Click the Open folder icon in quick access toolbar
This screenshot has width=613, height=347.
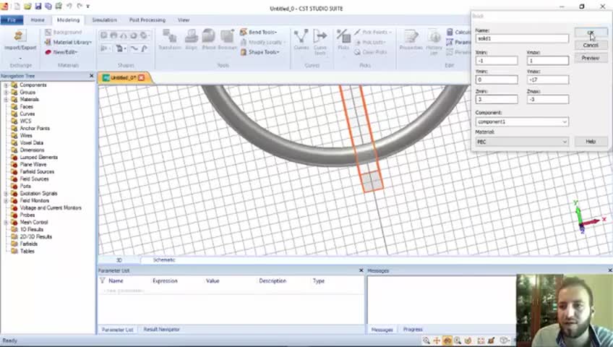[x=27, y=7]
